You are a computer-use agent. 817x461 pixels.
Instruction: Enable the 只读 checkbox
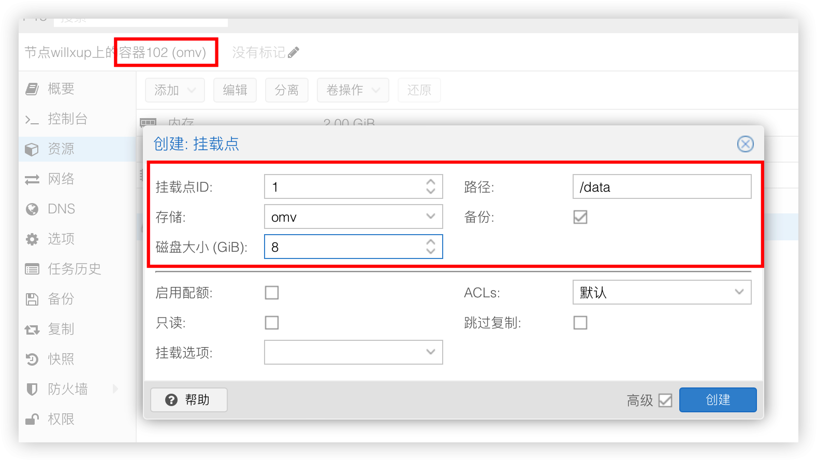pos(272,323)
